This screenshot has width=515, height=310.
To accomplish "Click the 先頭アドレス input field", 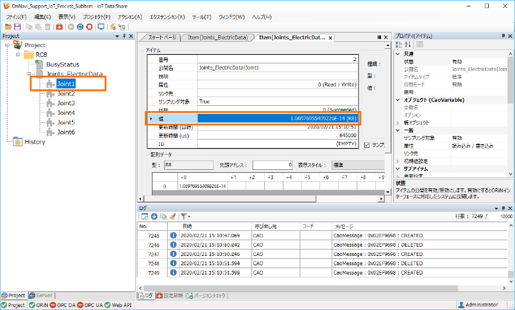I will click(274, 165).
